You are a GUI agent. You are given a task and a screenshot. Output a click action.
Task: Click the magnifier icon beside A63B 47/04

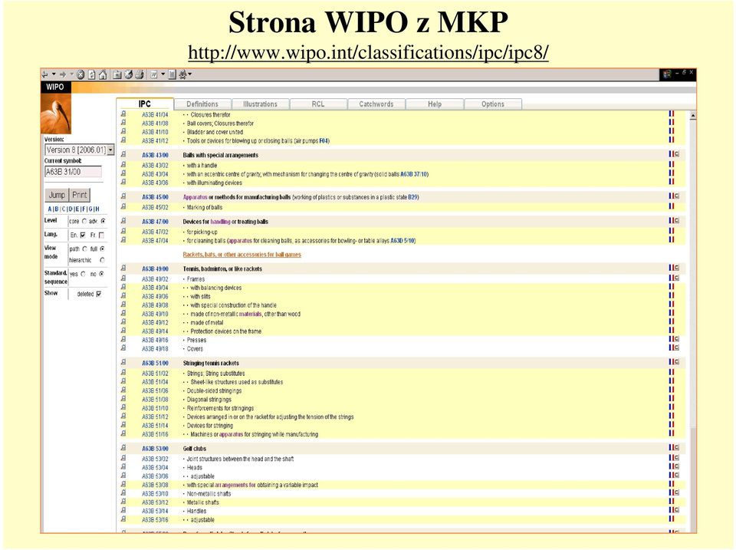point(123,240)
